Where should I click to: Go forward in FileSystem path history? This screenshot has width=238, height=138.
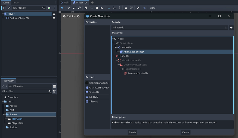(6, 86)
